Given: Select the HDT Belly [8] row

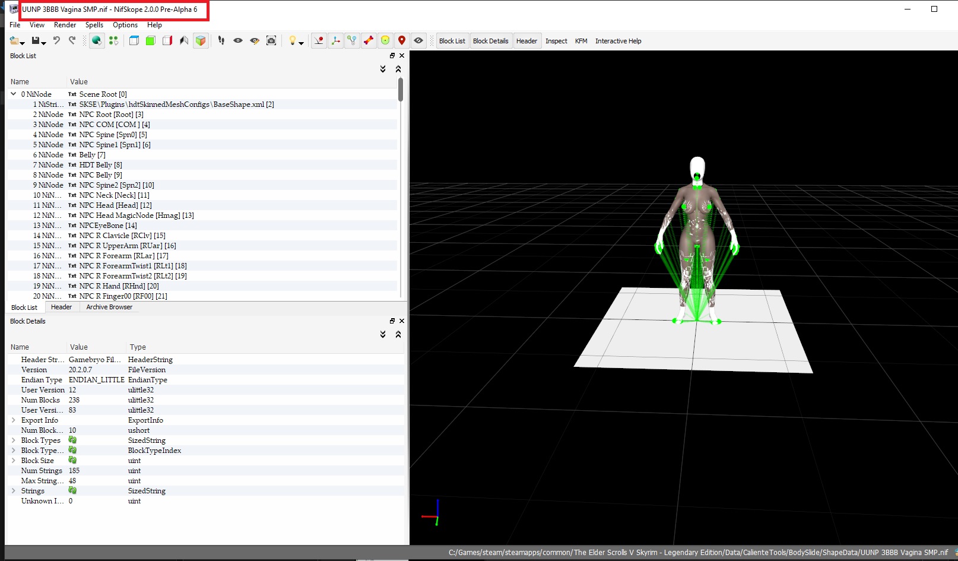Looking at the screenshot, I should (202, 164).
